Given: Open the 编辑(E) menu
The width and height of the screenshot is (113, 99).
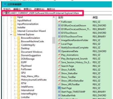Looking at the screenshot, I should point(17,9).
